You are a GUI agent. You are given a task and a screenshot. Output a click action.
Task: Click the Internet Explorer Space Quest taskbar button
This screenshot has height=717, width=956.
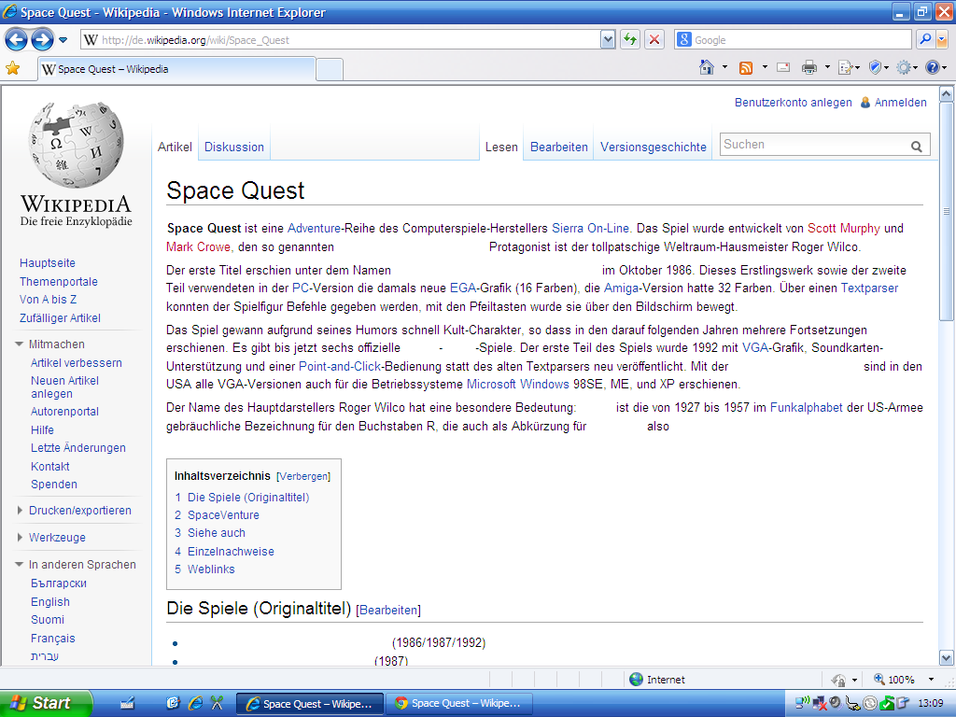pos(310,704)
